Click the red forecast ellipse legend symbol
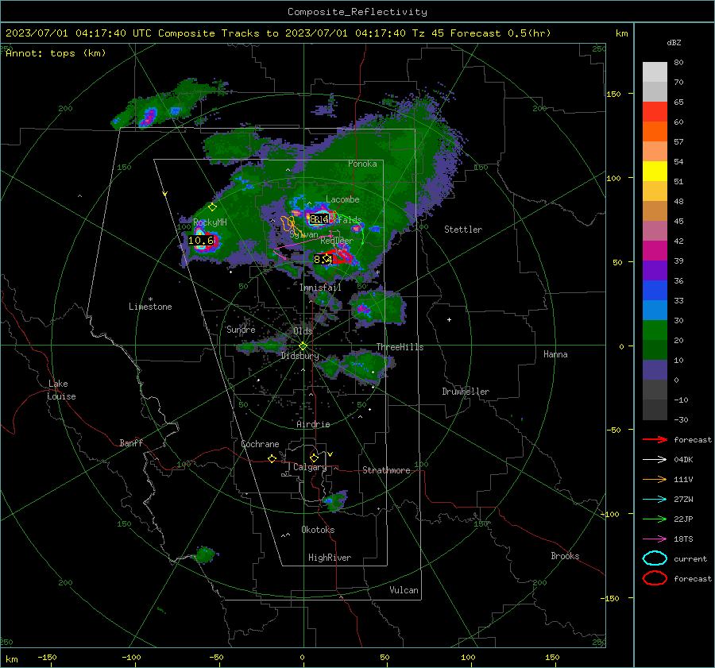The height and width of the screenshot is (668, 715). [655, 578]
